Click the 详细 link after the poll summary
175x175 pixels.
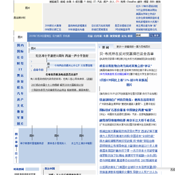(89, 79)
